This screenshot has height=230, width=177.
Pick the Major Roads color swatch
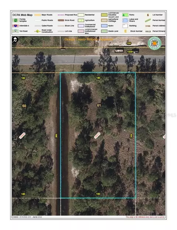(38, 15)
